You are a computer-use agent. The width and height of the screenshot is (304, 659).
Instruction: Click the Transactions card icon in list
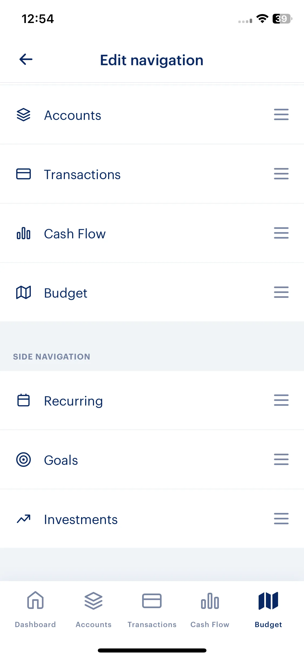click(24, 174)
